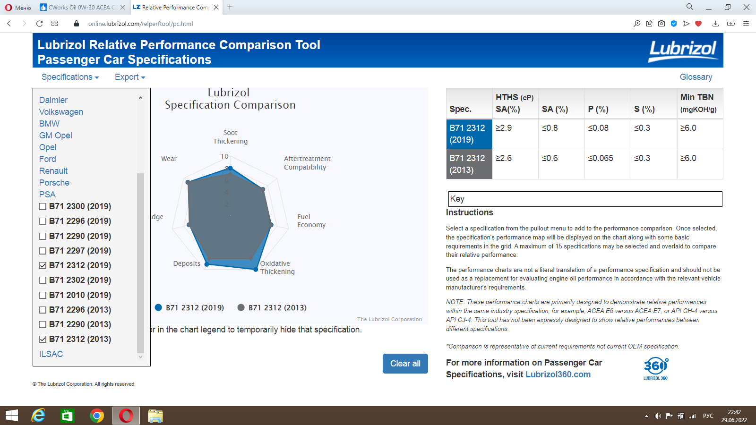Check the B71 2296 (2013) checkbox
The width and height of the screenshot is (756, 425).
[43, 310]
